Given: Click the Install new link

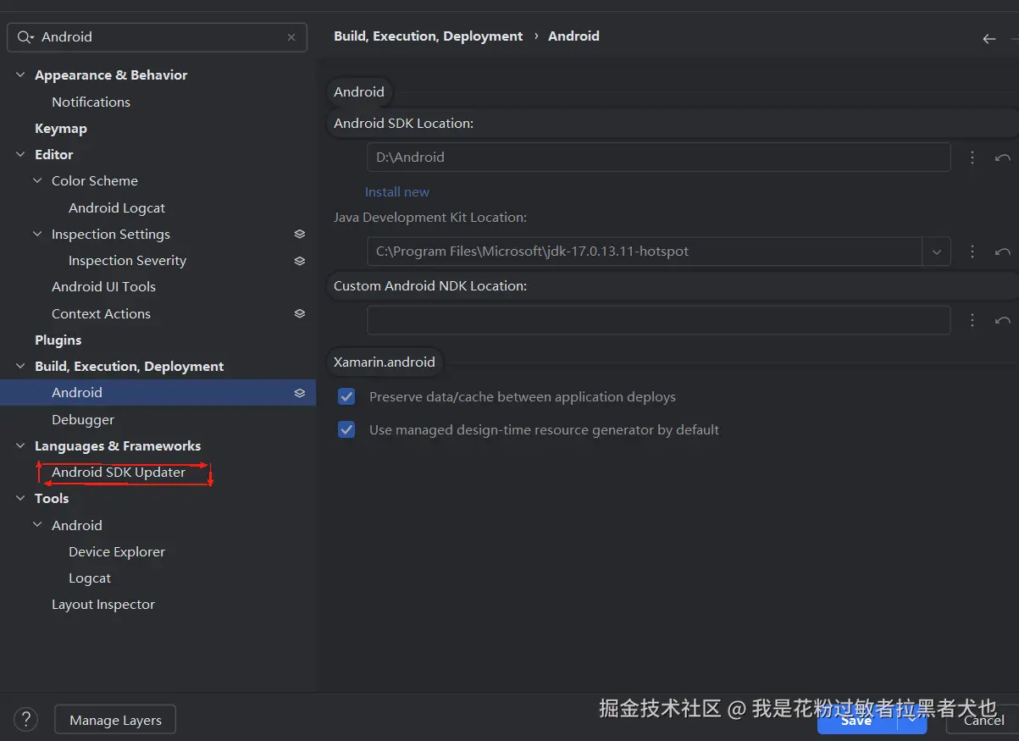Looking at the screenshot, I should pos(397,192).
